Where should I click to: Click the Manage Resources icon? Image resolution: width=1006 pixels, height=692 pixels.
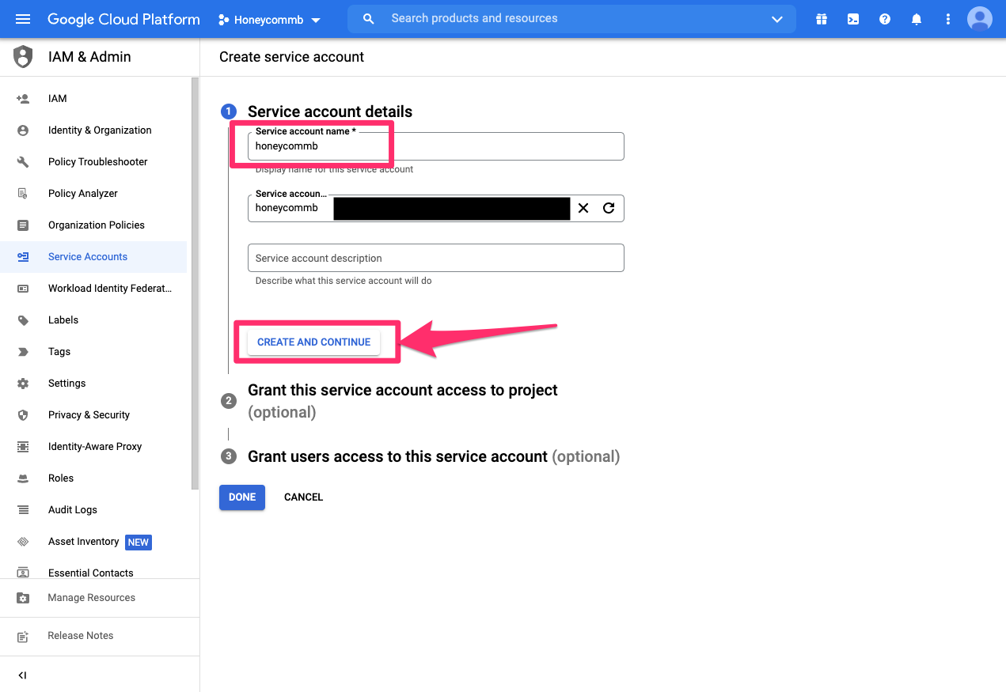point(23,598)
